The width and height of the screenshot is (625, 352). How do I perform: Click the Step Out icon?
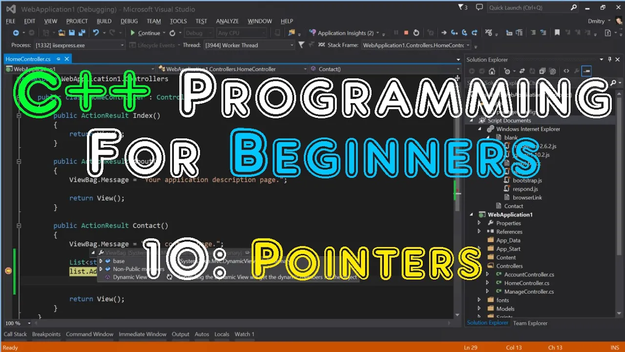(x=475, y=33)
